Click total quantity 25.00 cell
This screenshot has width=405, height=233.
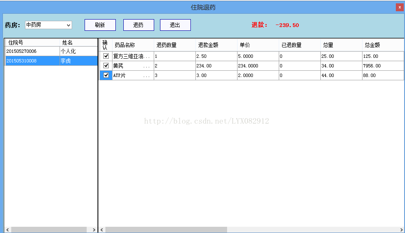coord(341,56)
